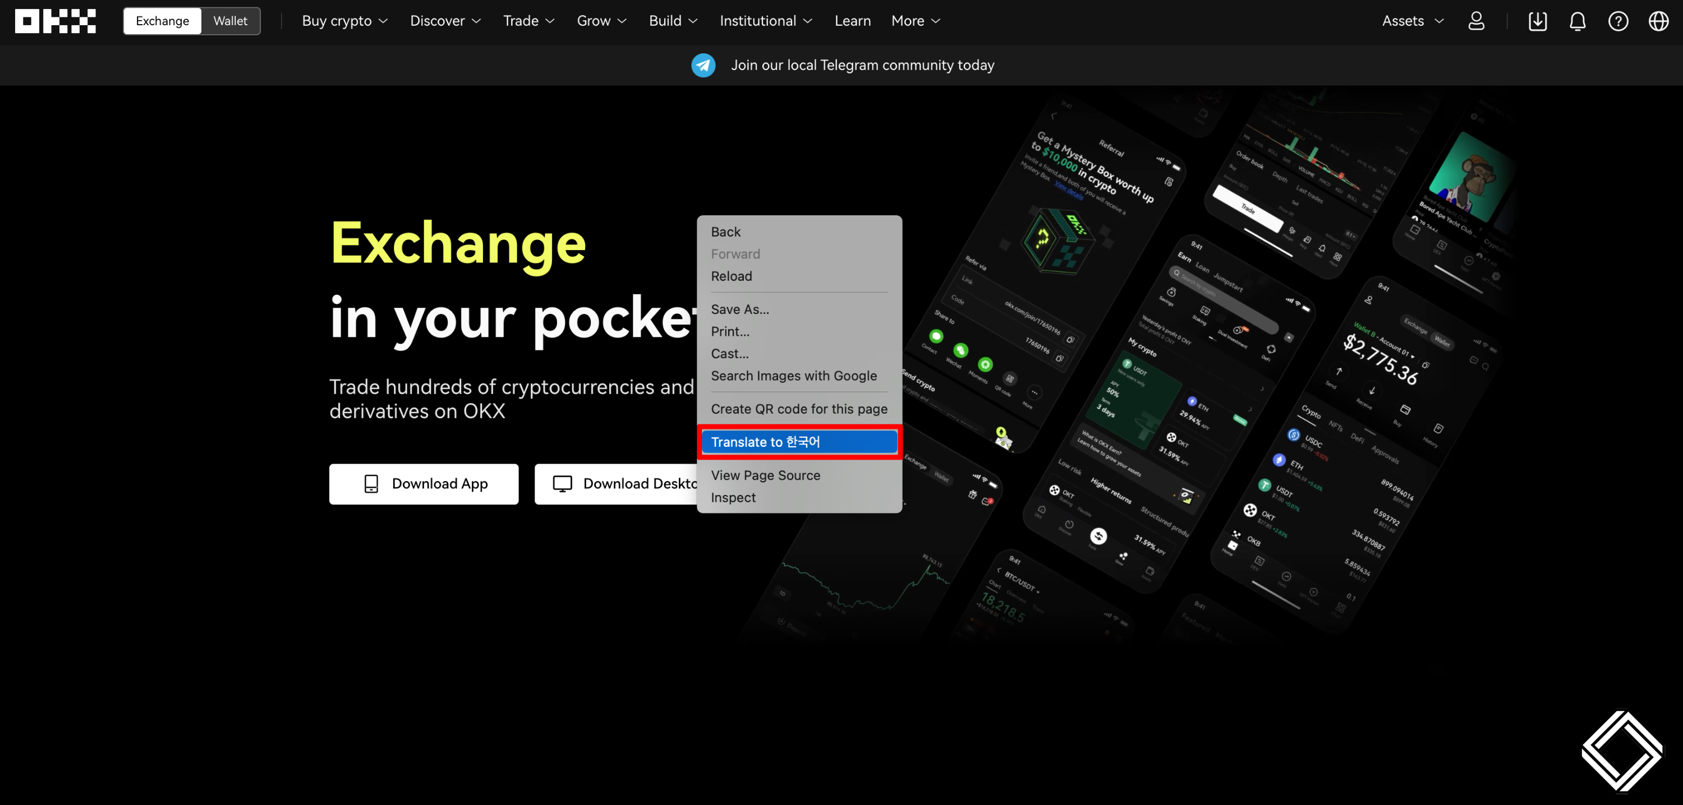This screenshot has height=805, width=1683.
Task: Expand the Buy crypto dropdown
Action: [344, 21]
